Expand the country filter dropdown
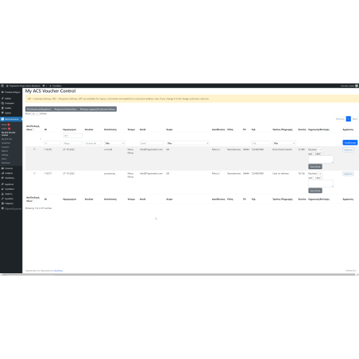359x359 pixels. point(187,143)
